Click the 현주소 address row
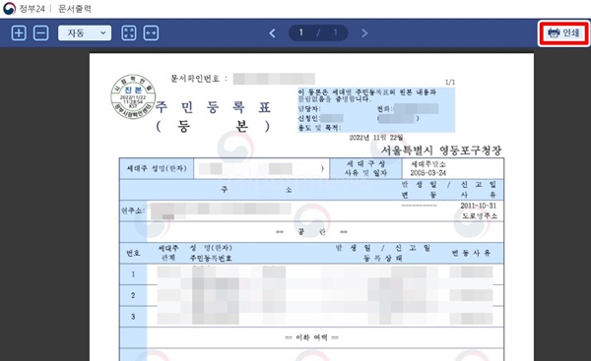Viewport: 591px width, 361px height. [x=311, y=211]
